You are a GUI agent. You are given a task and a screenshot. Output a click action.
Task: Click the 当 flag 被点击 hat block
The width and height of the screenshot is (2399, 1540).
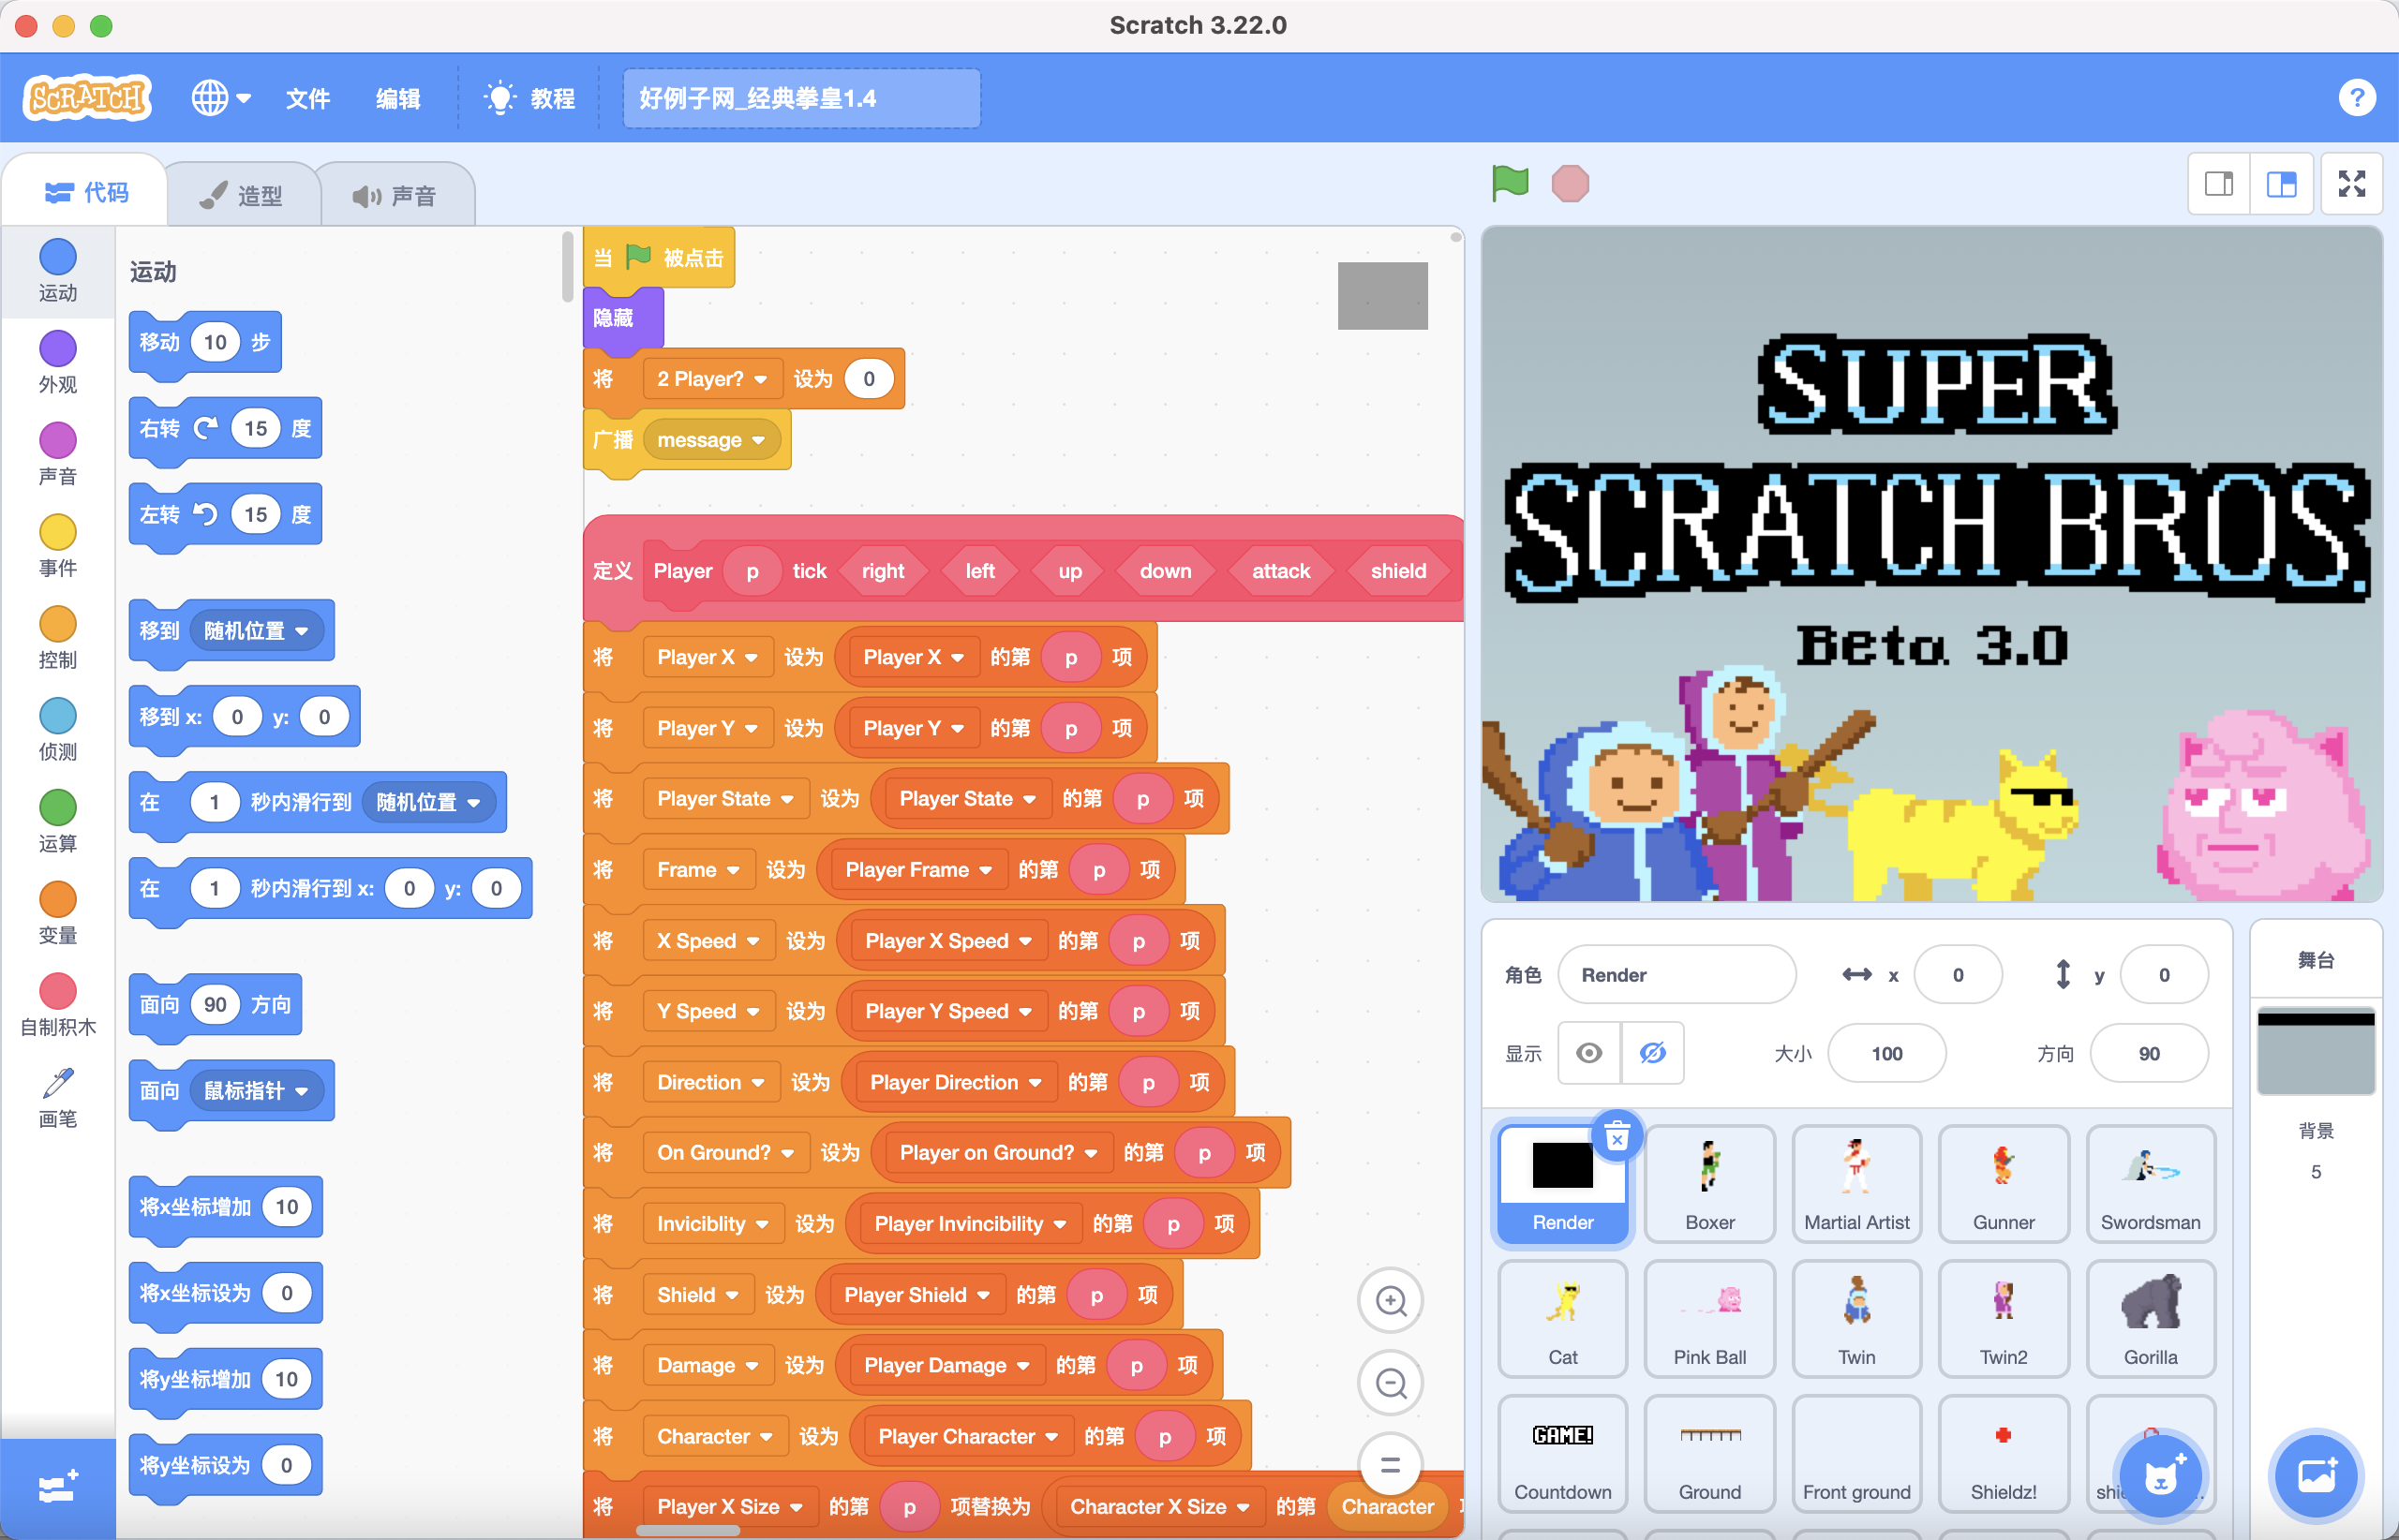click(x=660, y=258)
